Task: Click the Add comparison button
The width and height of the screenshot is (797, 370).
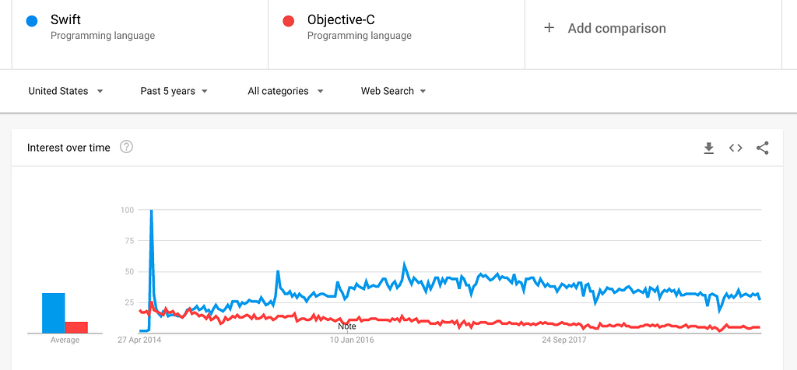Action: 653,28
